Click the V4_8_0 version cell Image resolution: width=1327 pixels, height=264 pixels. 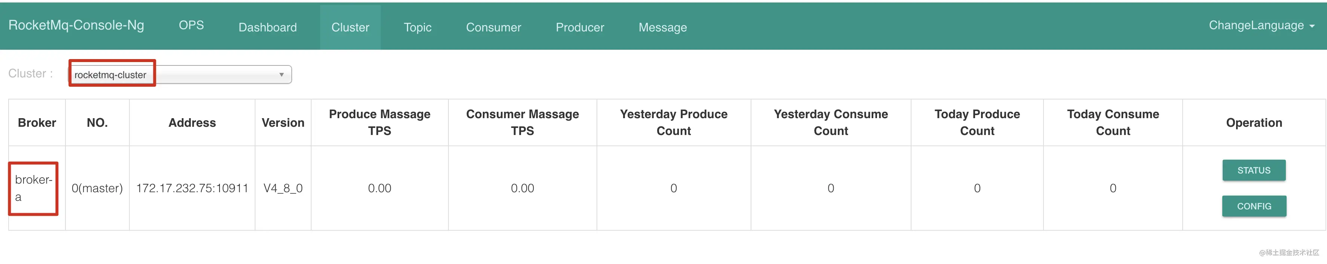tap(283, 188)
